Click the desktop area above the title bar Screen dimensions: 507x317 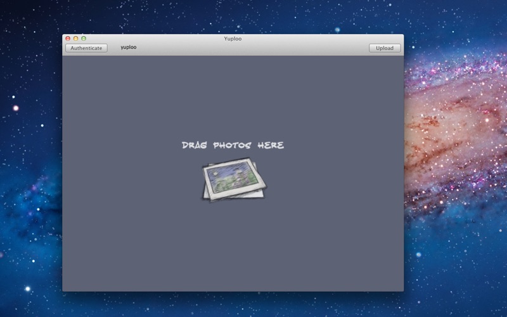[x=233, y=16]
